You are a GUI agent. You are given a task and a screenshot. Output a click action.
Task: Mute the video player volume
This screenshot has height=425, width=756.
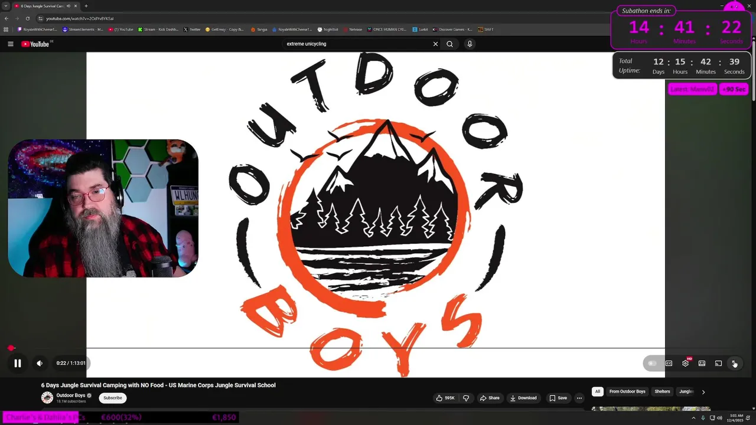tap(40, 364)
